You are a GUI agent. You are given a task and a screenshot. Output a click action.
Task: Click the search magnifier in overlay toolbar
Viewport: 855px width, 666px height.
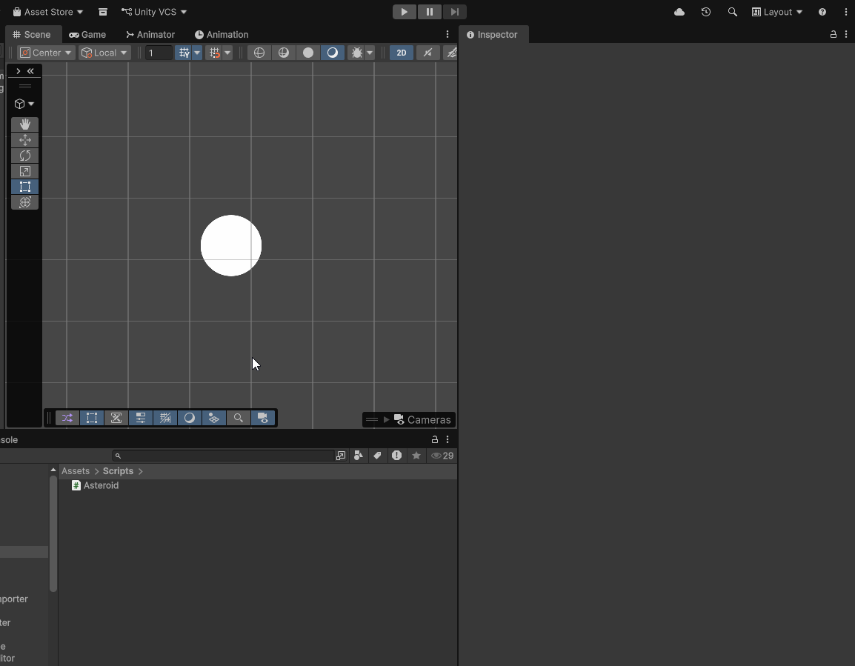(x=239, y=418)
